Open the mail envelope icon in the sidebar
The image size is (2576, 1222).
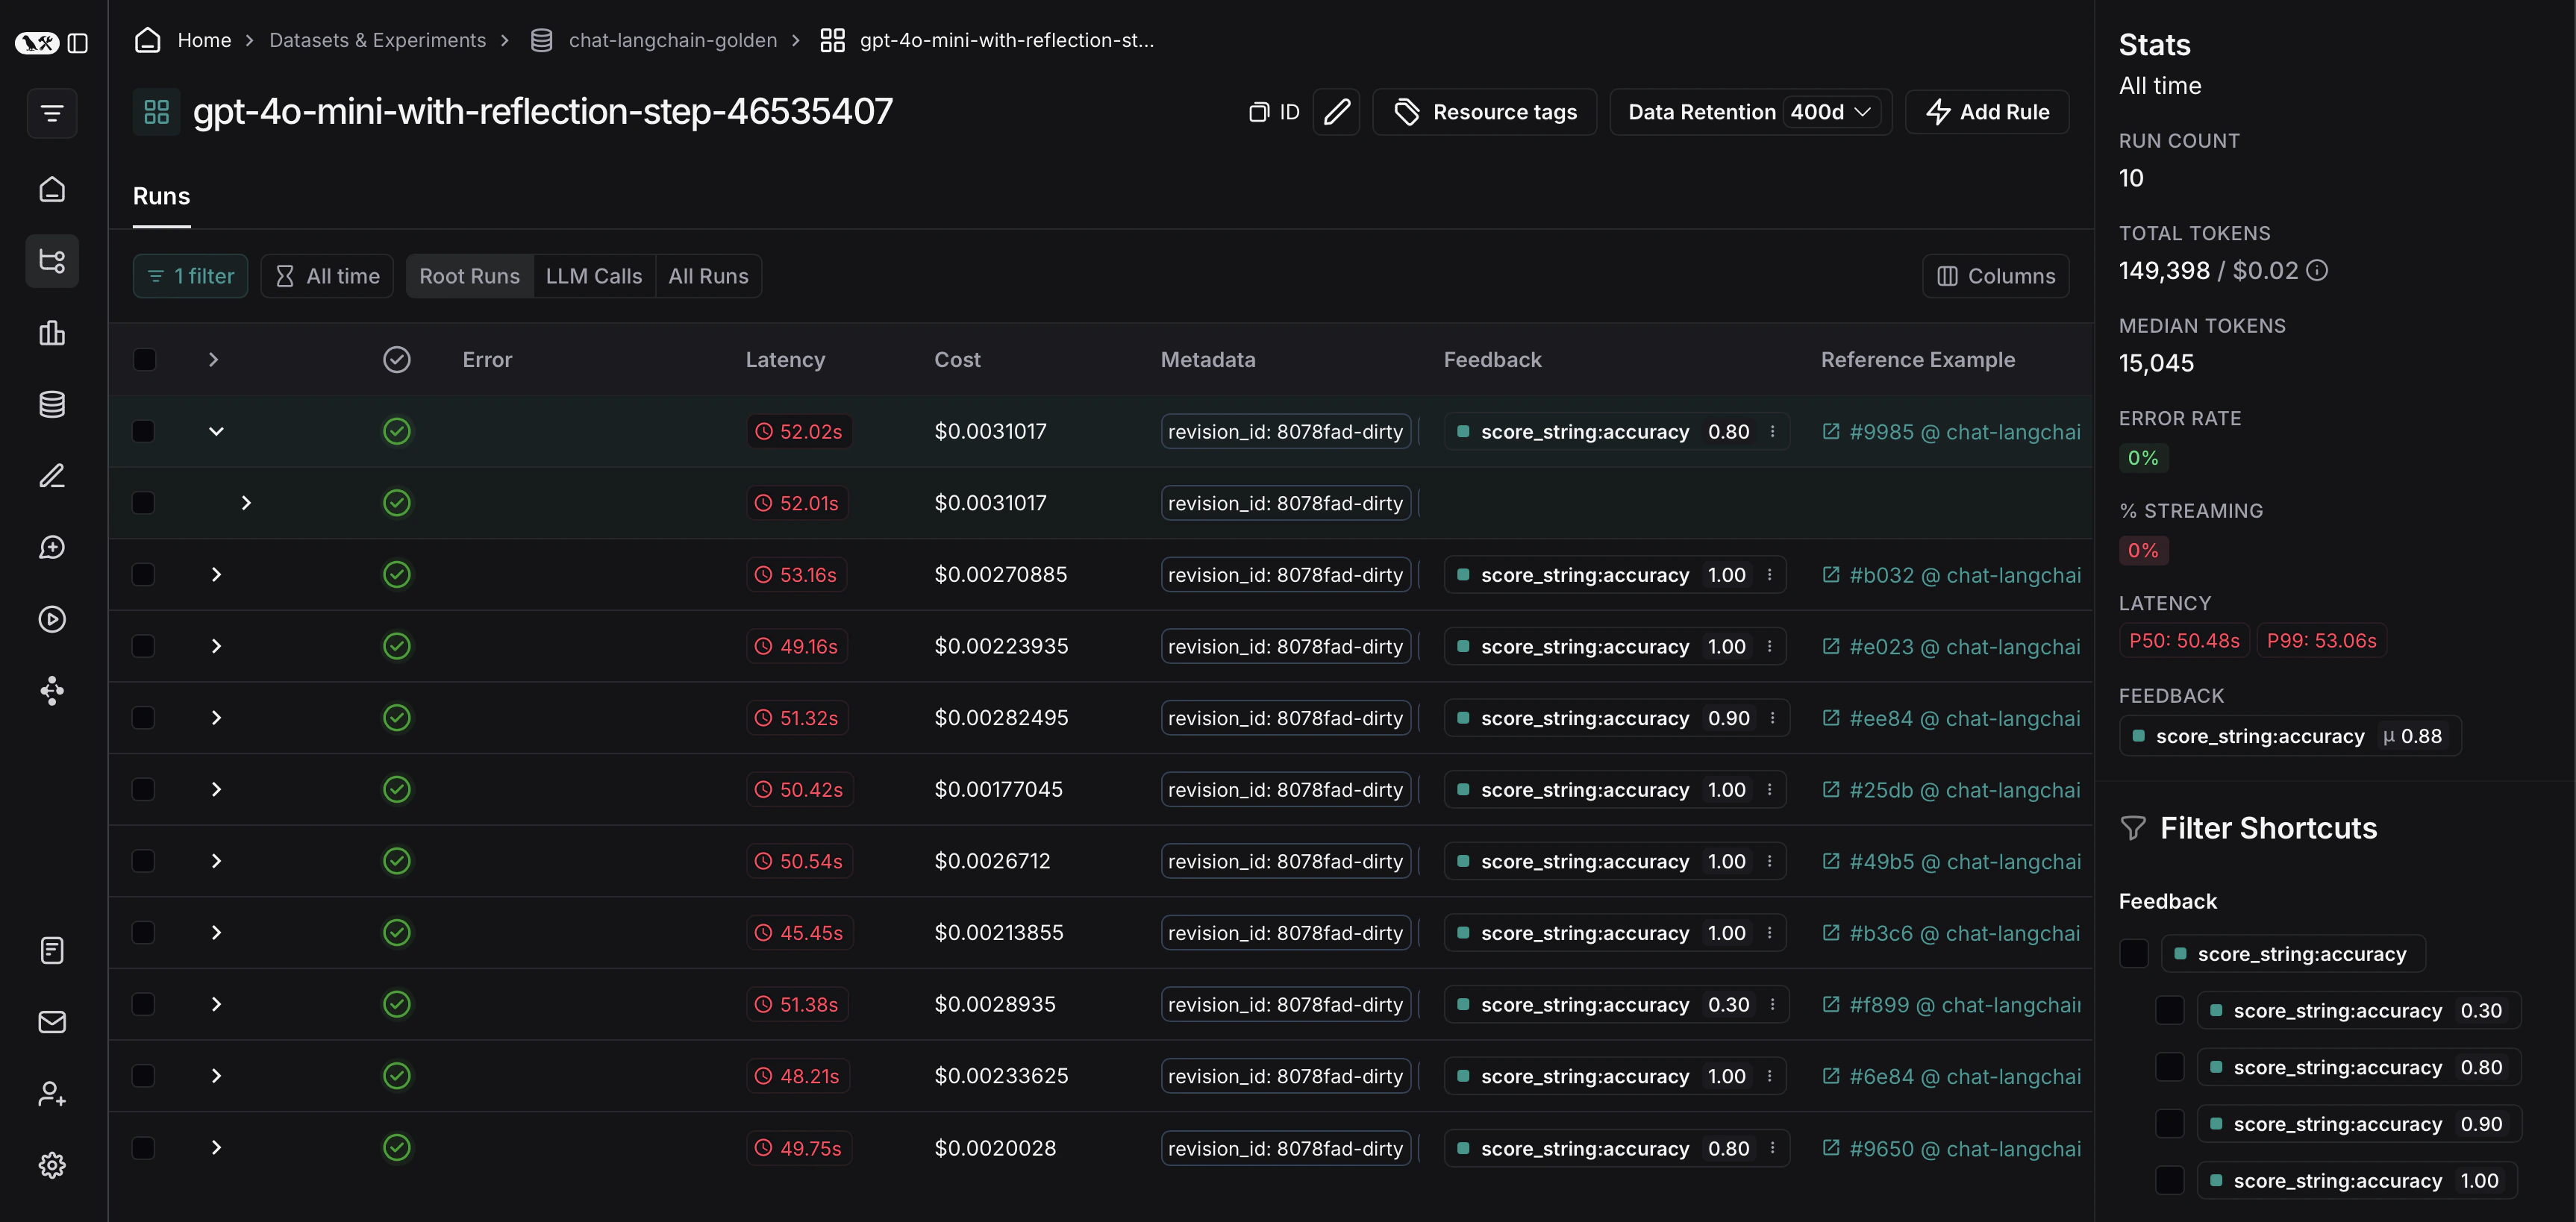click(x=52, y=1022)
